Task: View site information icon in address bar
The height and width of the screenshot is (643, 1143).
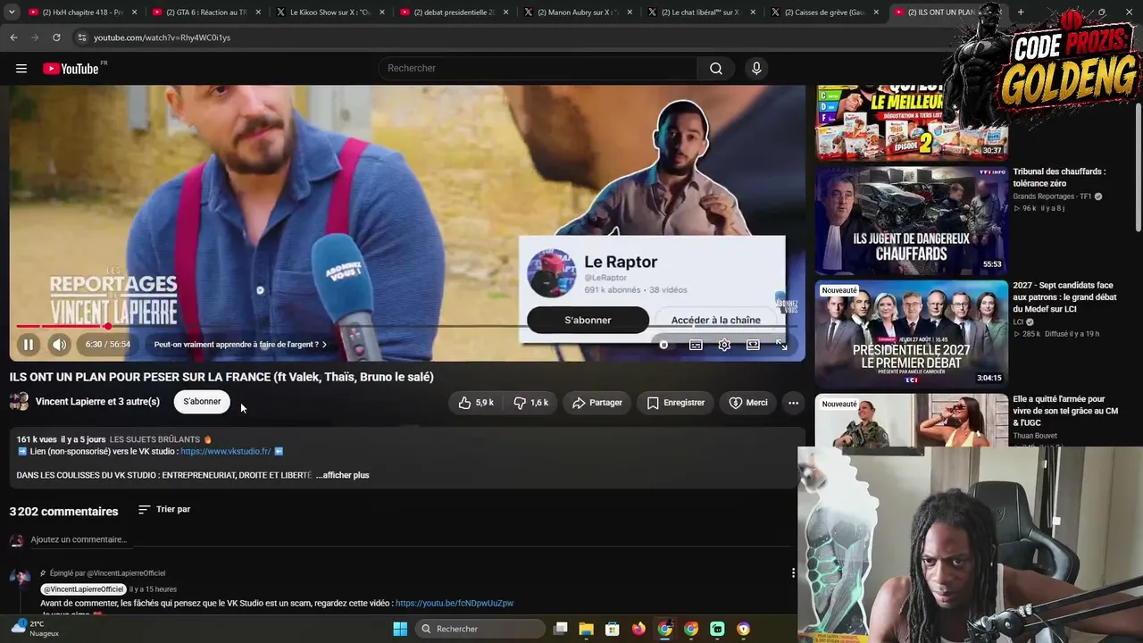Action: (x=81, y=38)
